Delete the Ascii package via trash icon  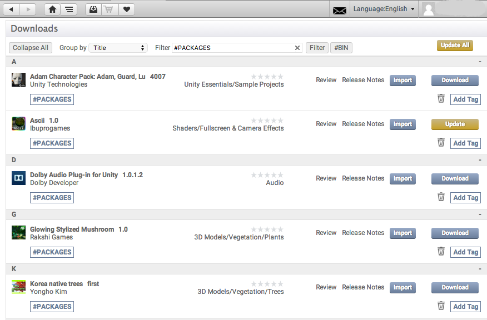[x=441, y=143]
